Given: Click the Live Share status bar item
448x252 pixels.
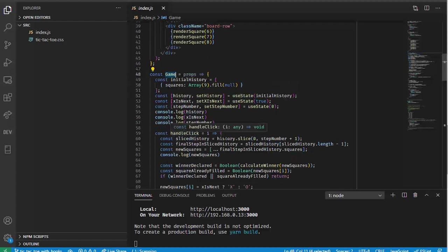Looking at the screenshot, I should point(114,251).
